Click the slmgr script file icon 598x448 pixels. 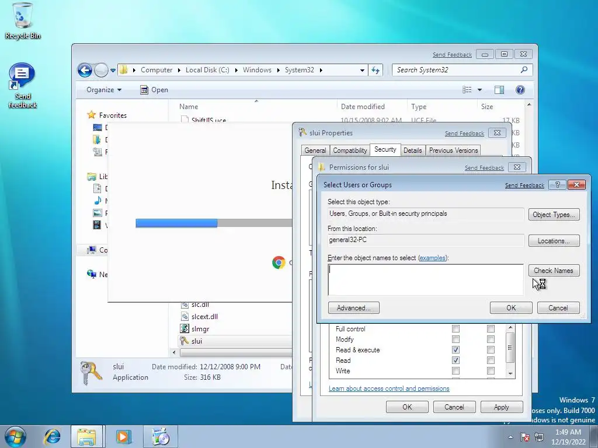click(185, 328)
